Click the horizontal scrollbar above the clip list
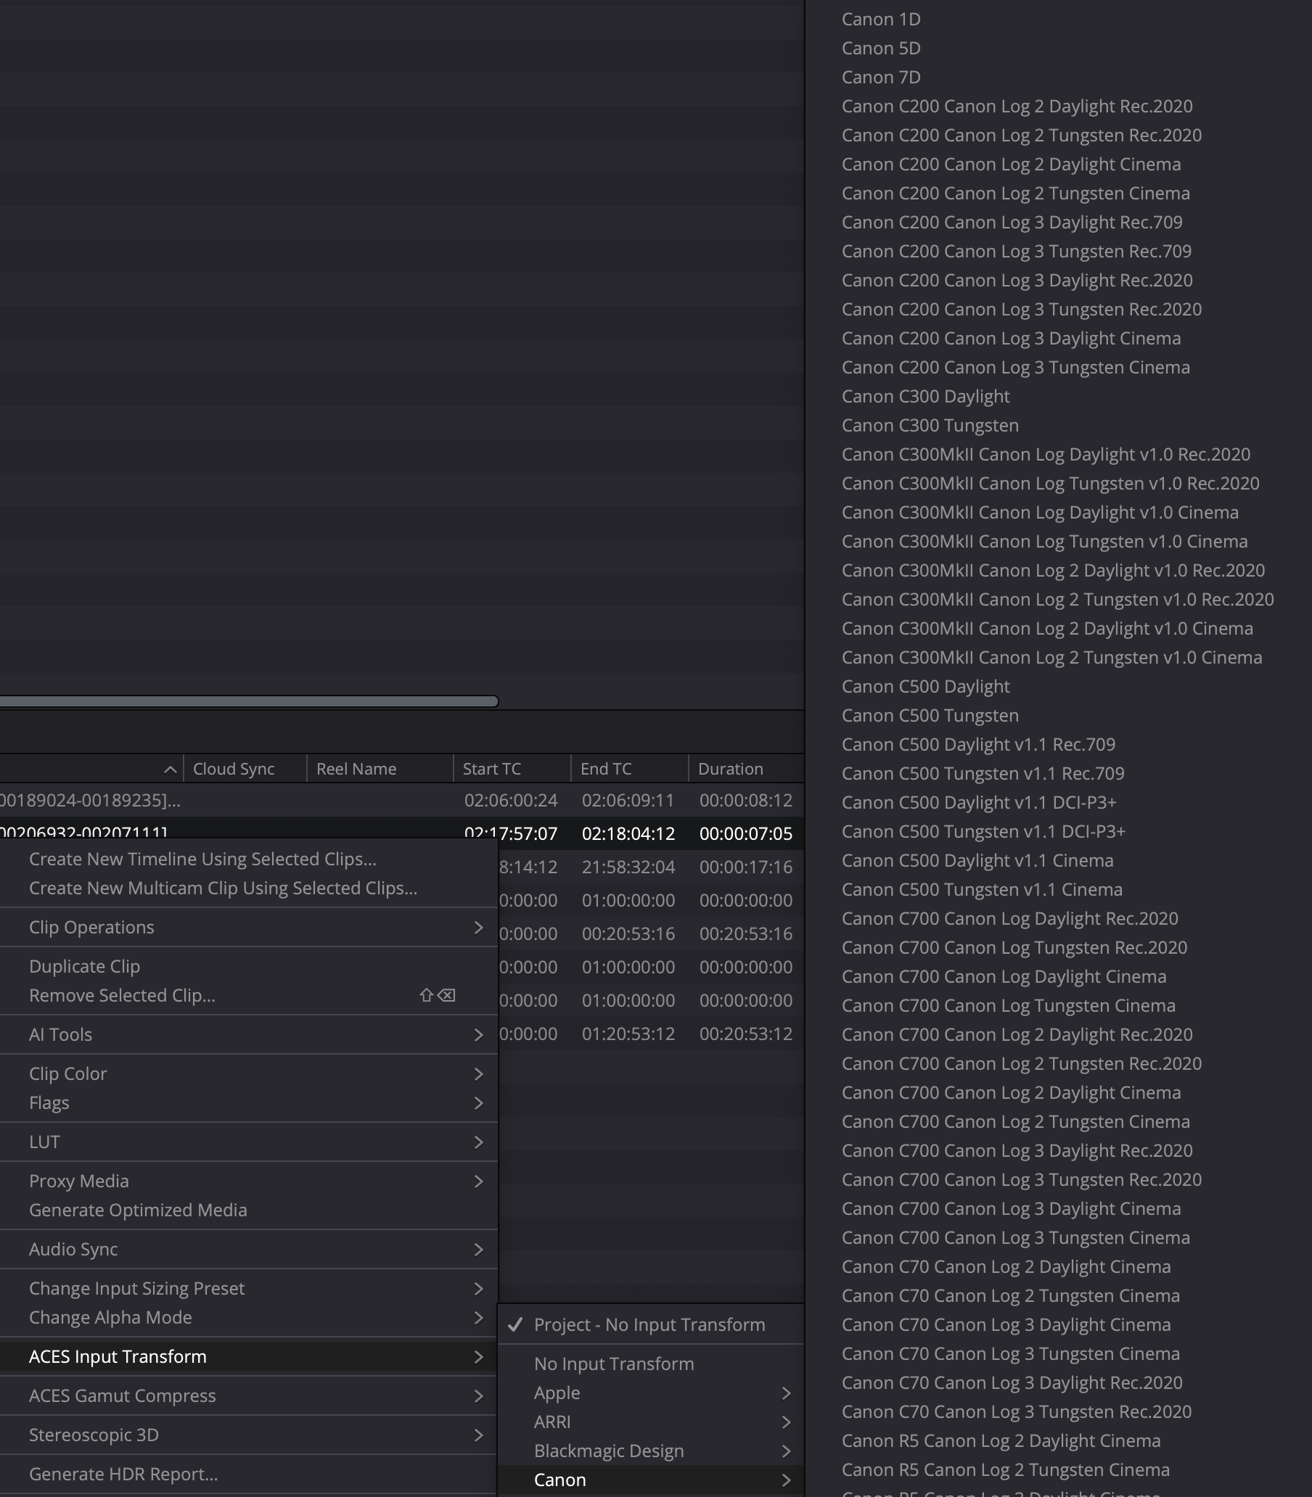Viewport: 1312px width, 1497px height. (249, 701)
